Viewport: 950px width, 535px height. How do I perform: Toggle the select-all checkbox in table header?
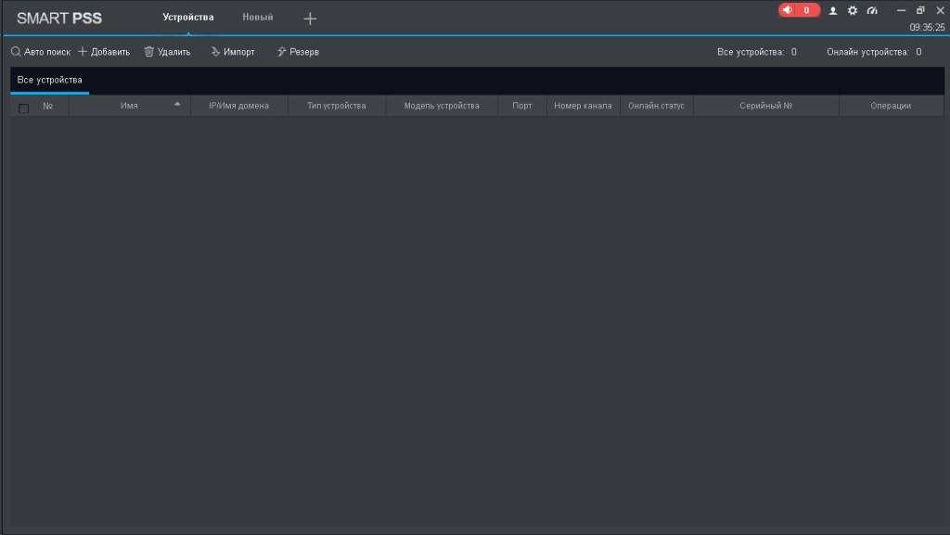tap(24, 107)
